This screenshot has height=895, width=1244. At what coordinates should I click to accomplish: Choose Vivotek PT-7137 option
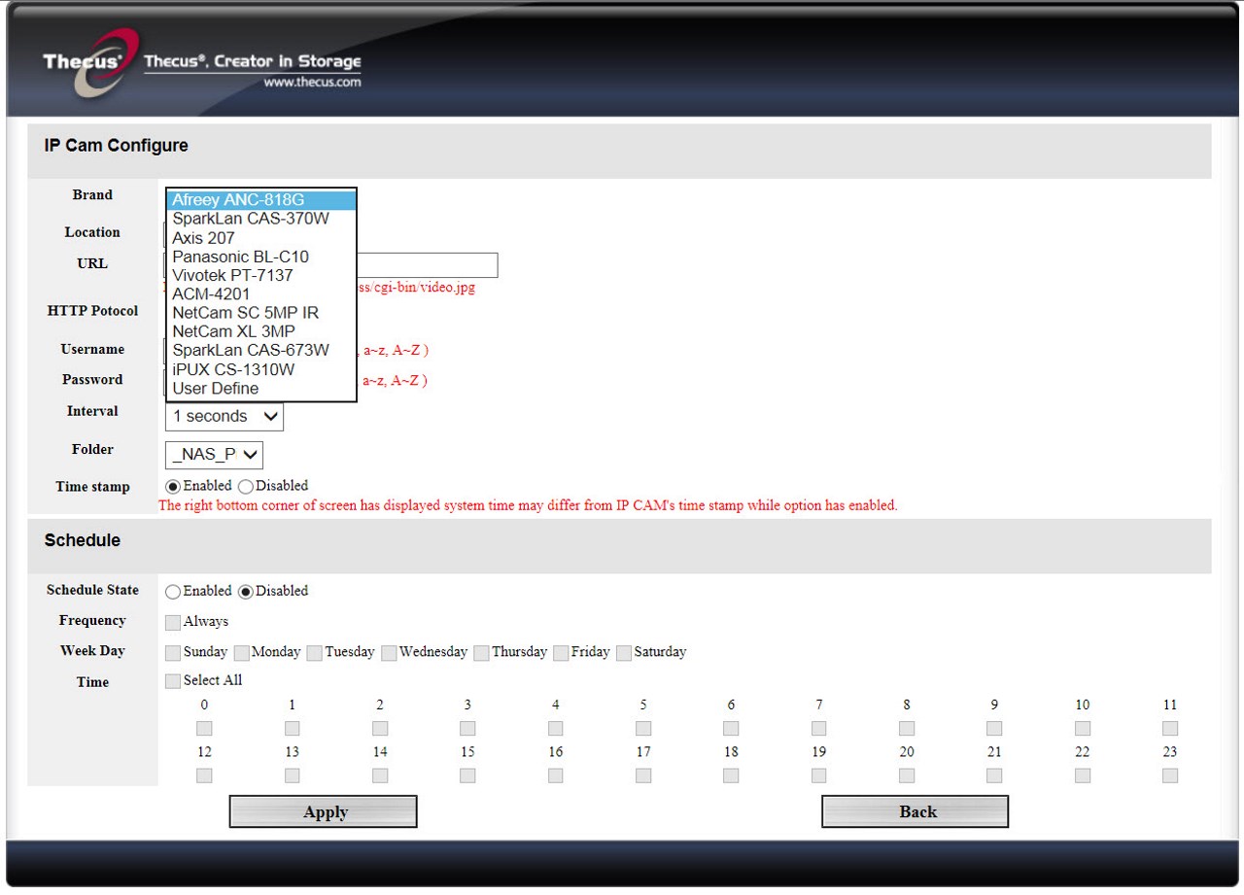coord(261,275)
